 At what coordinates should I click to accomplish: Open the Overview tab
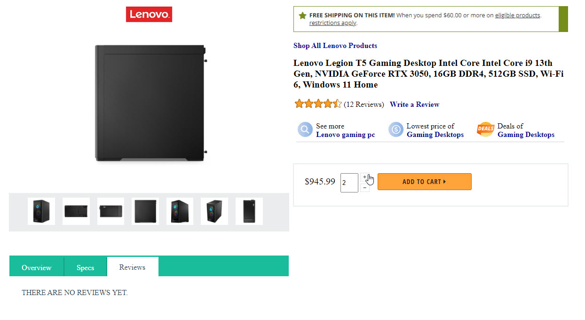(x=36, y=267)
